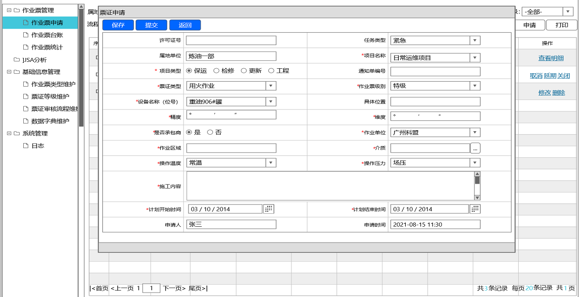Click the ellipsis browse button beside 介质

[x=475, y=148]
